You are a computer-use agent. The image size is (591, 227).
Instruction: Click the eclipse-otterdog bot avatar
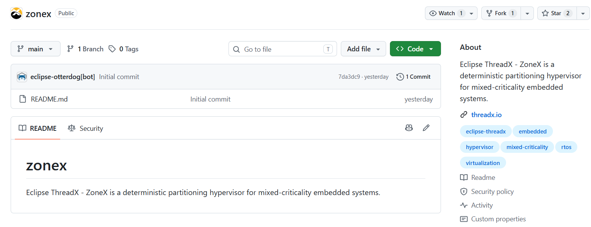22,77
